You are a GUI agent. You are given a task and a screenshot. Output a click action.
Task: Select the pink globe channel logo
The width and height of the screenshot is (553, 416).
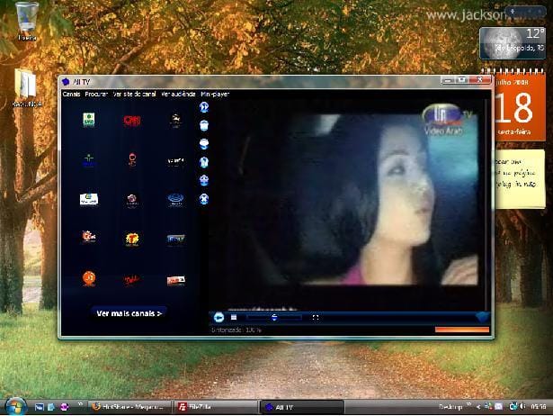point(132,200)
